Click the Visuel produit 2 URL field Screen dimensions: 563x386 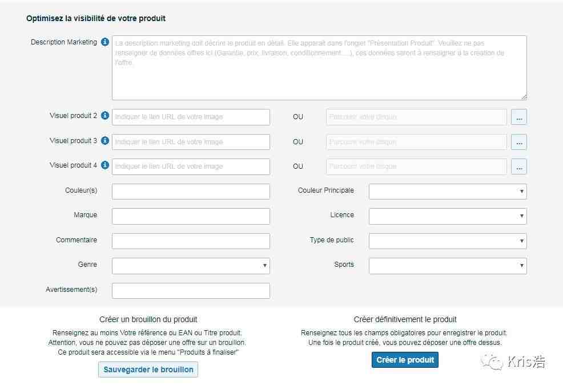(191, 117)
